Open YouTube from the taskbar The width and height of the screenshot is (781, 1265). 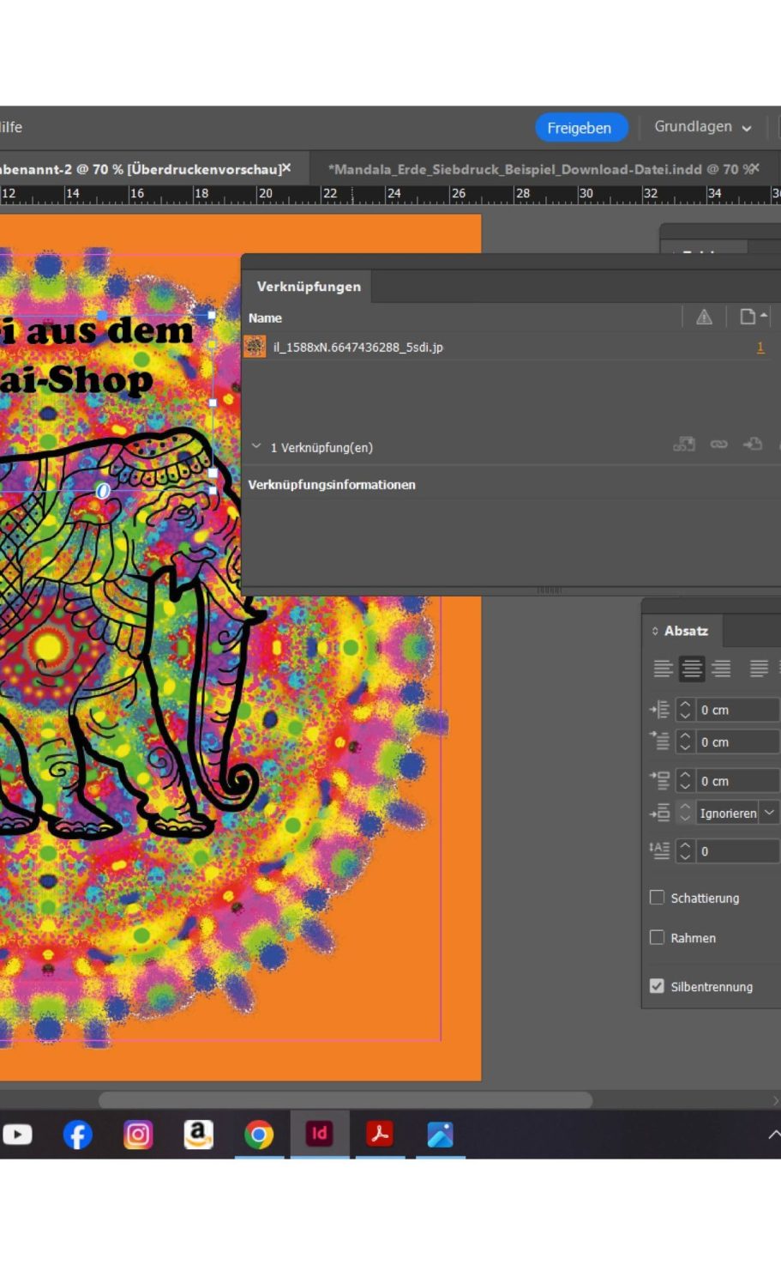click(x=17, y=1135)
